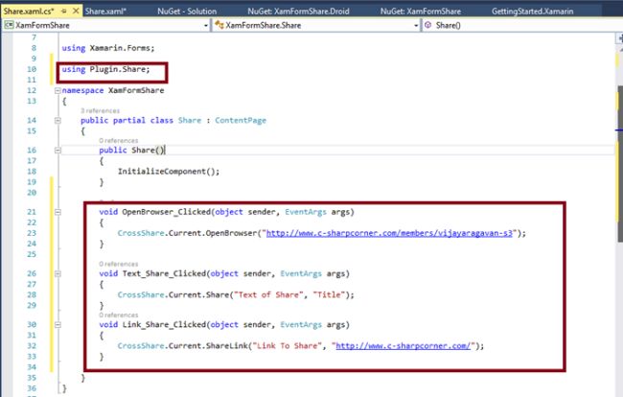Click line number 21 in the margin

pos(32,212)
